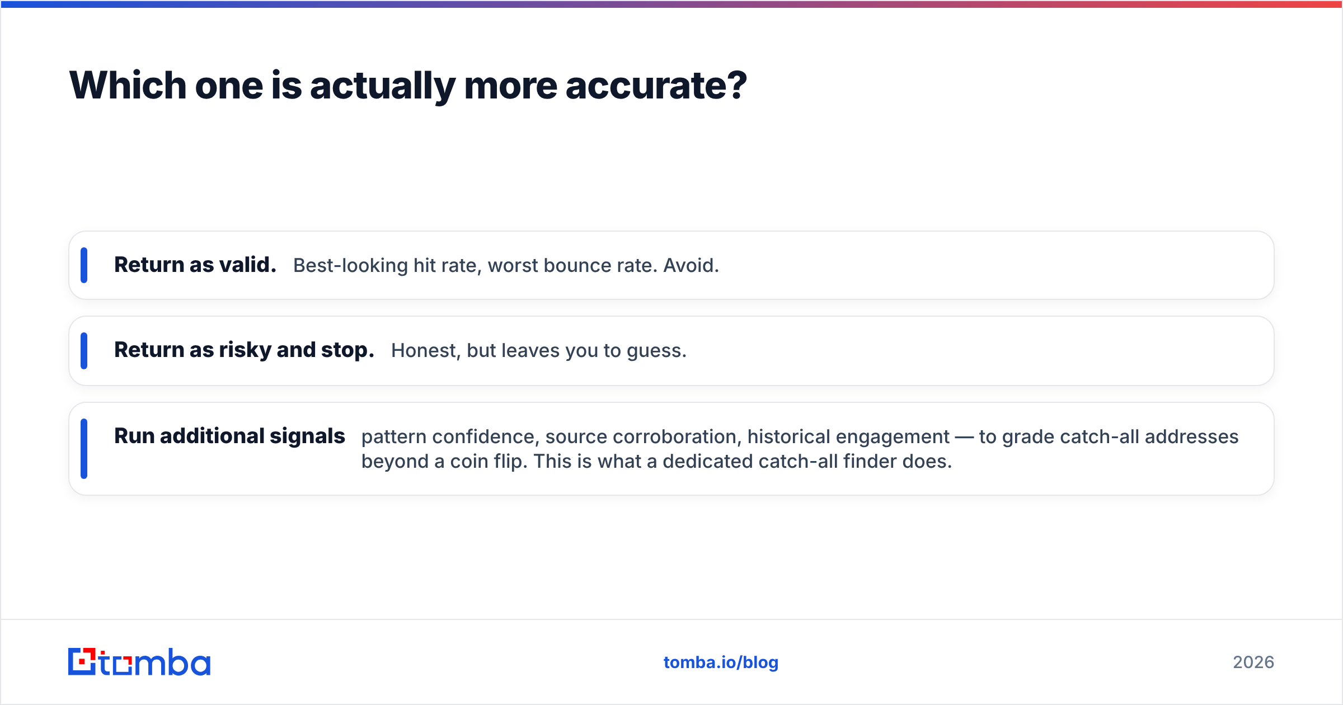Screen dimensions: 1343x705
Task: Click 'Best-looking hit rate, worst bounce rate' text
Action: (x=475, y=265)
